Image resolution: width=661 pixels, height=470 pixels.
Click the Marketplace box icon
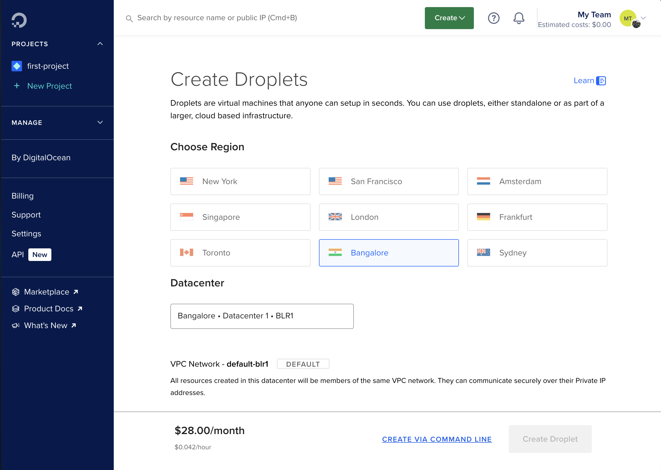[x=16, y=292]
